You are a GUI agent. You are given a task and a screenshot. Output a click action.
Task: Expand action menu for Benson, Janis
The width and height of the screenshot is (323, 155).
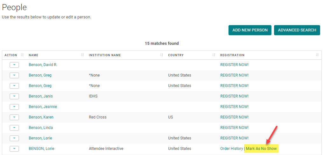14,96
